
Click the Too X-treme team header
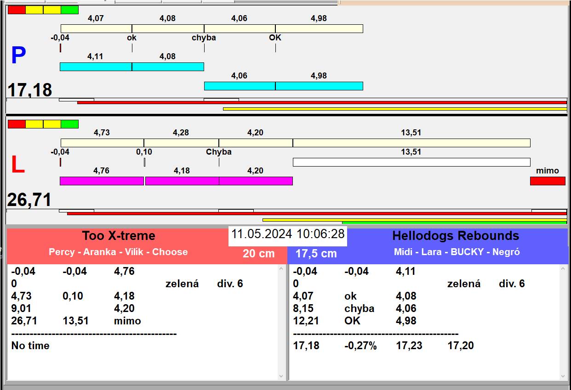119,236
